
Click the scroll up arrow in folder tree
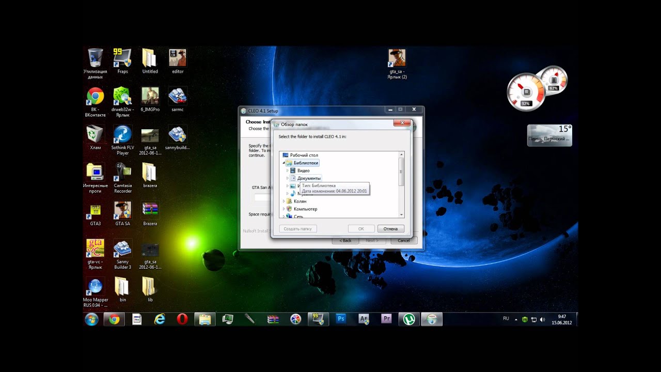click(401, 154)
